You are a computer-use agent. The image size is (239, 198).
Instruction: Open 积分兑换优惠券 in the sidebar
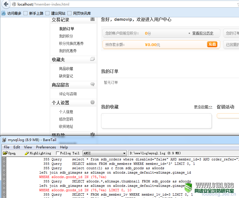(71, 43)
